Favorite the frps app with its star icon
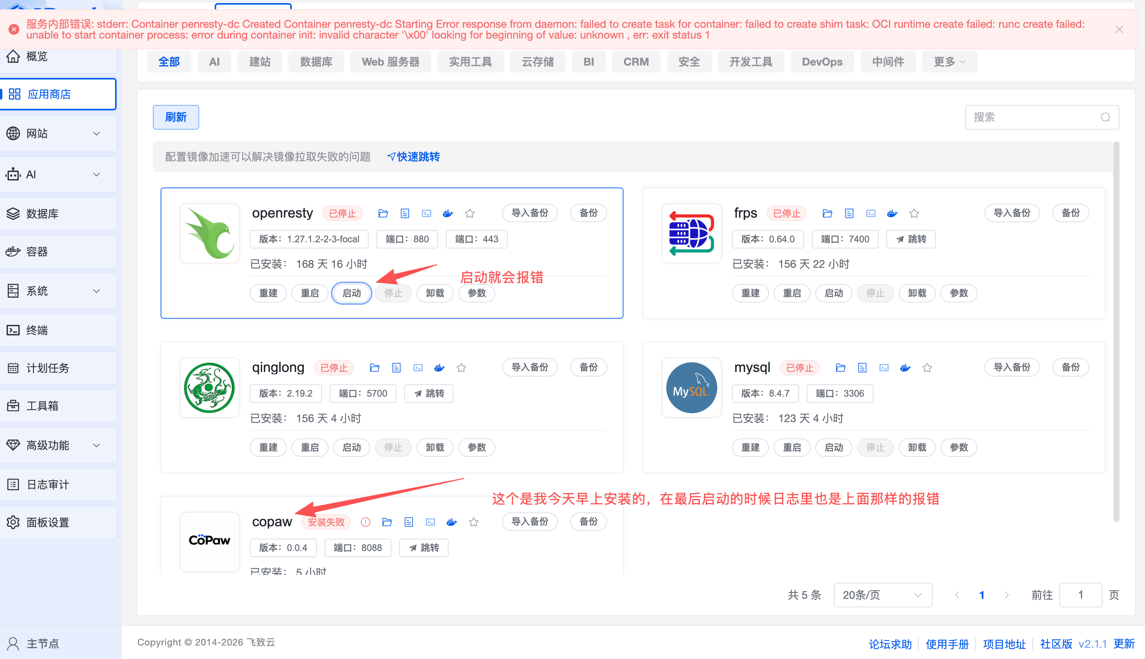Viewport: 1145px width, 659px height. point(914,213)
